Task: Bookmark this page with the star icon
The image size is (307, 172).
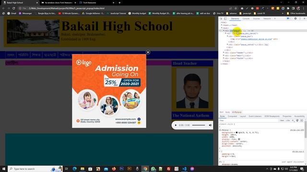Action: click(236, 9)
